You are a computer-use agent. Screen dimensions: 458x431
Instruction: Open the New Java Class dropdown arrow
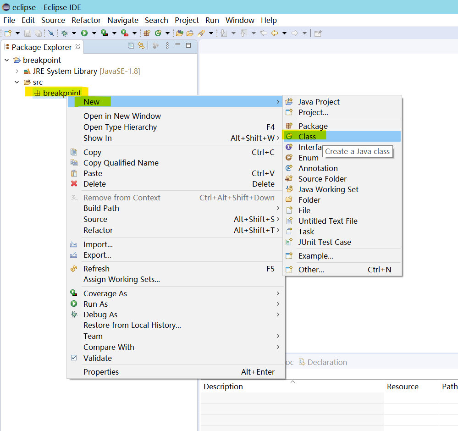coord(167,33)
